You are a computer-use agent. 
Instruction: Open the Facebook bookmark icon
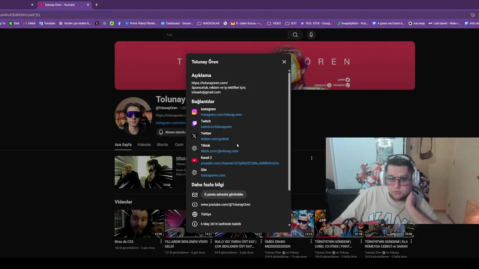(119, 23)
